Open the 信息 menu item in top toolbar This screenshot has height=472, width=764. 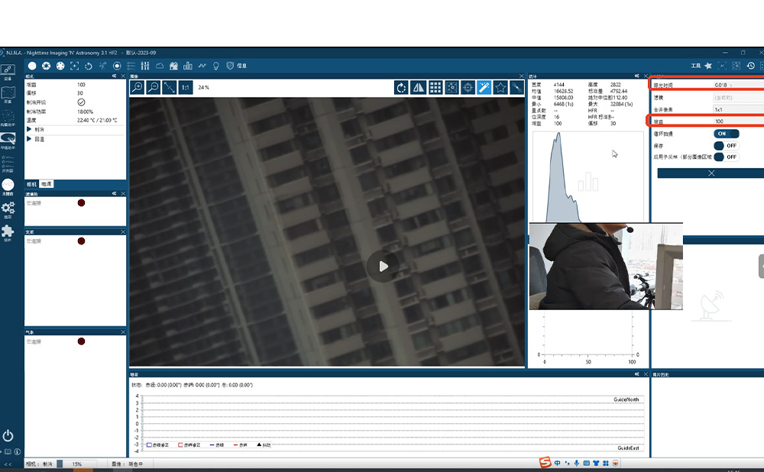coord(241,66)
